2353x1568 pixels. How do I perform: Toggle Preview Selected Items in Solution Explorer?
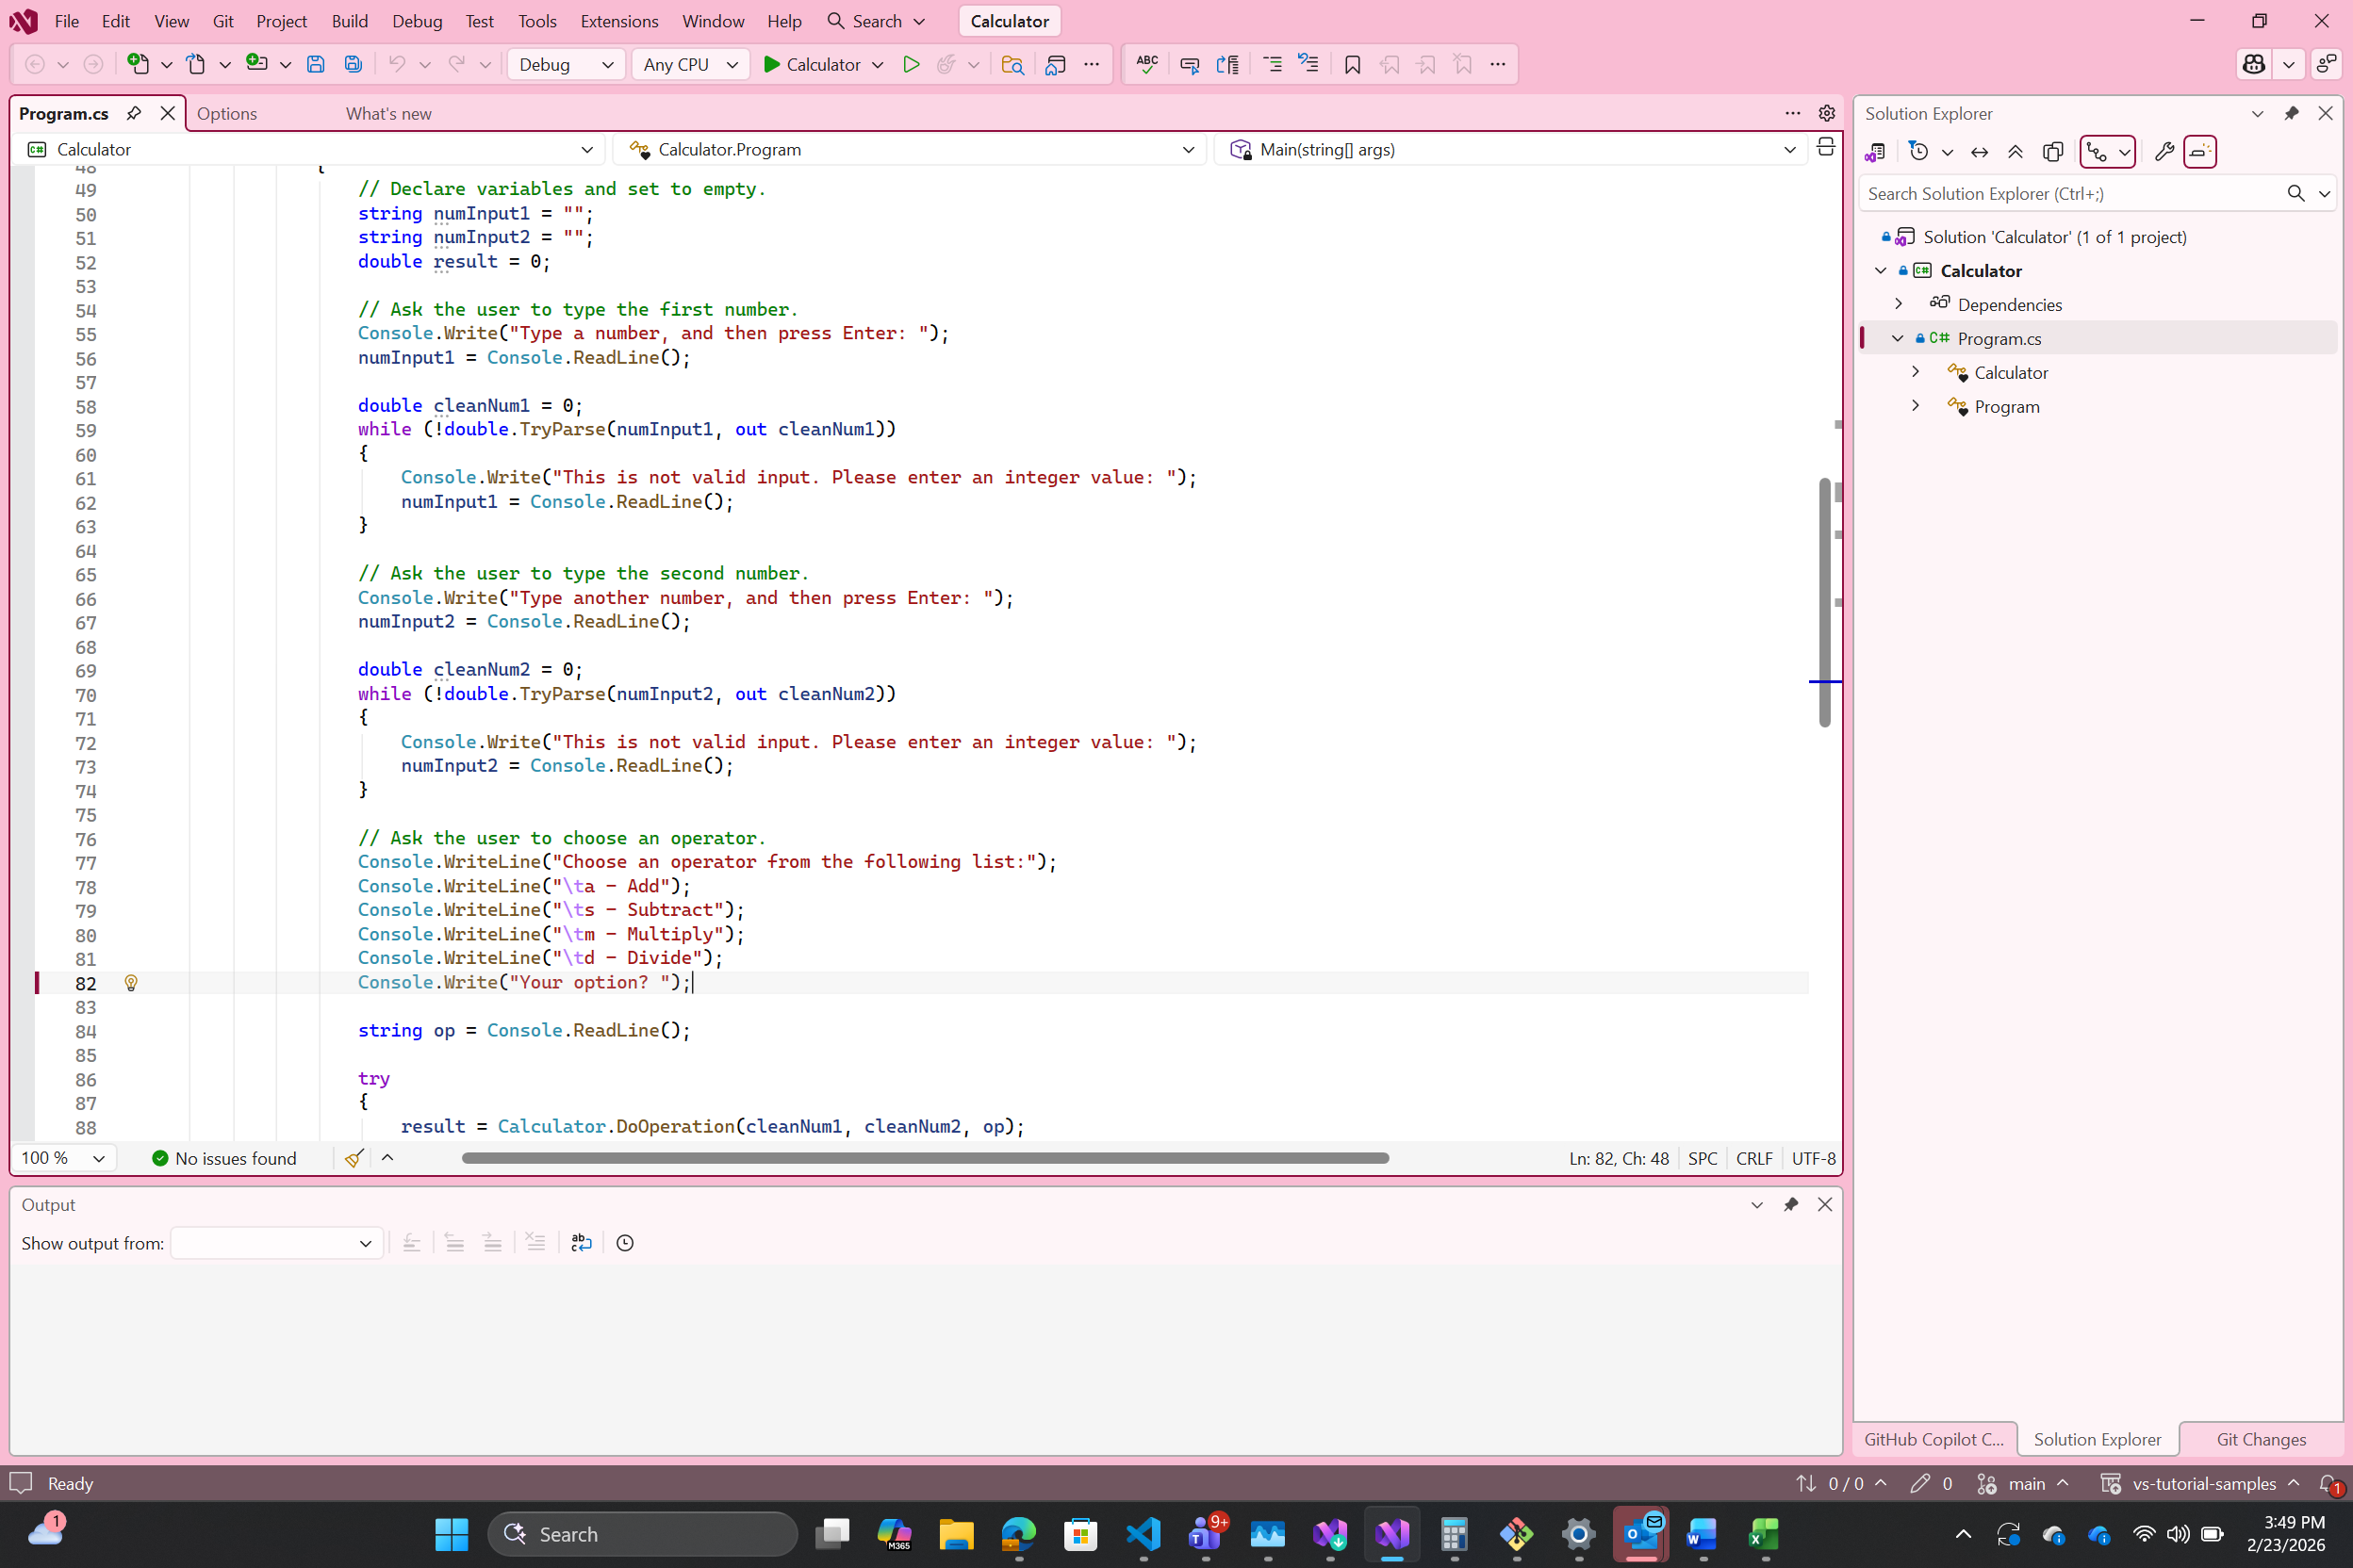2199,152
